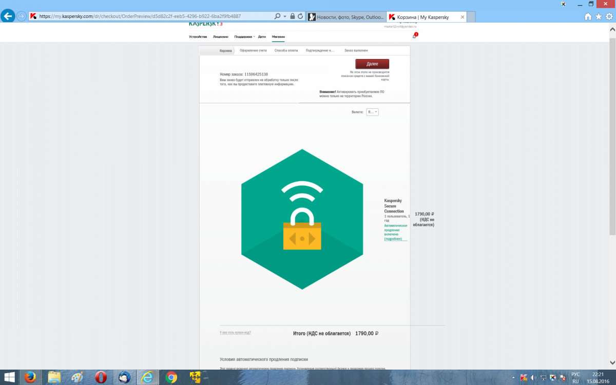Click the 'У вас есть купон-код?' link

click(x=235, y=333)
